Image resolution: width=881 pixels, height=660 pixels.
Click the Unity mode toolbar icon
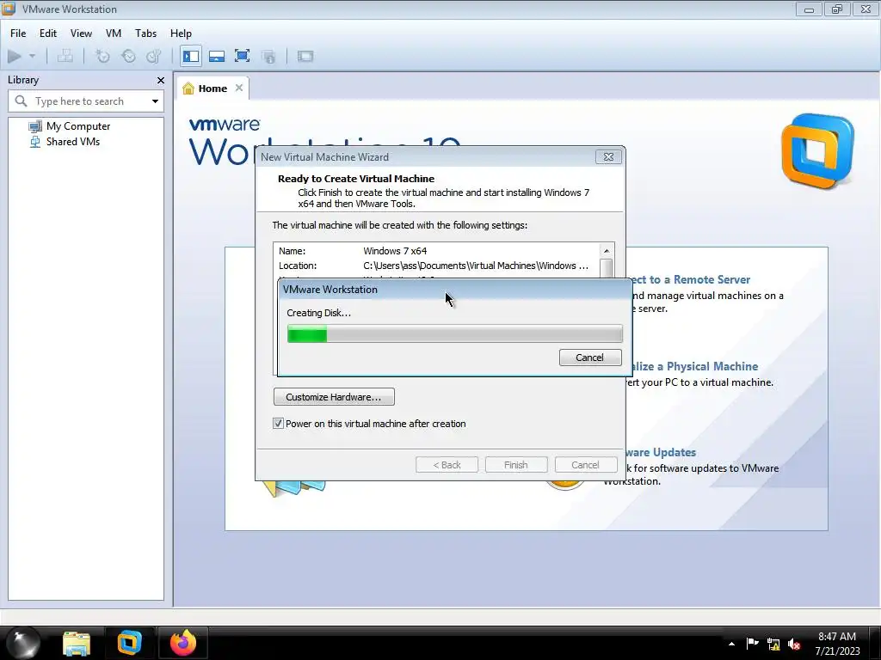click(269, 56)
